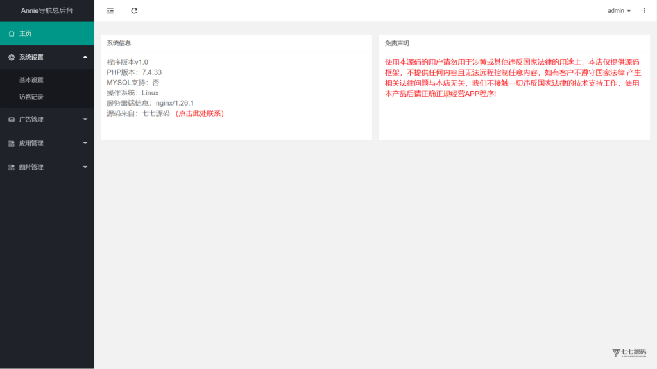Viewport: 657px width, 369px height.
Task: Click the refresh page icon
Action: [x=134, y=11]
